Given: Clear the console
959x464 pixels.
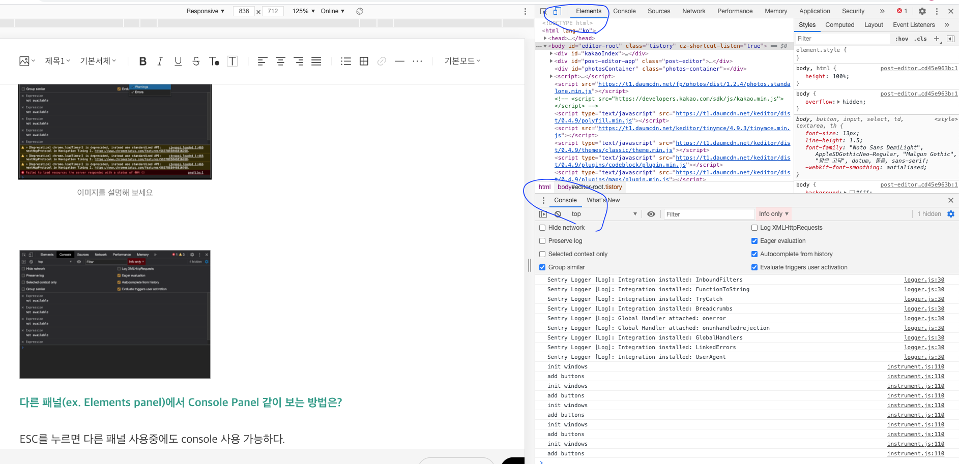Looking at the screenshot, I should 558,214.
